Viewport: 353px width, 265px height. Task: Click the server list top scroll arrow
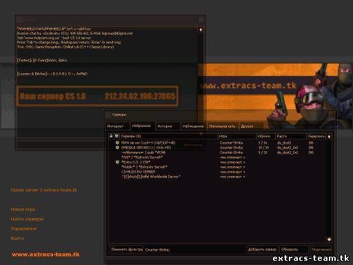pos(329,137)
